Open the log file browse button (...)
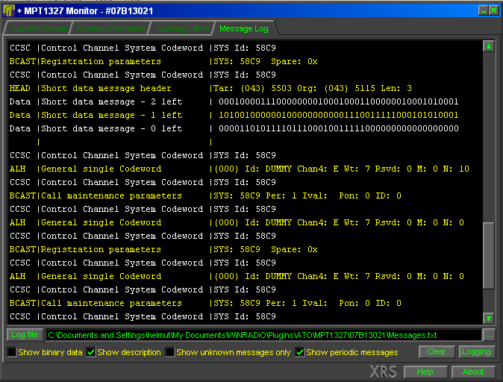Image resolution: width=503 pixels, height=382 pixels. tap(489, 336)
